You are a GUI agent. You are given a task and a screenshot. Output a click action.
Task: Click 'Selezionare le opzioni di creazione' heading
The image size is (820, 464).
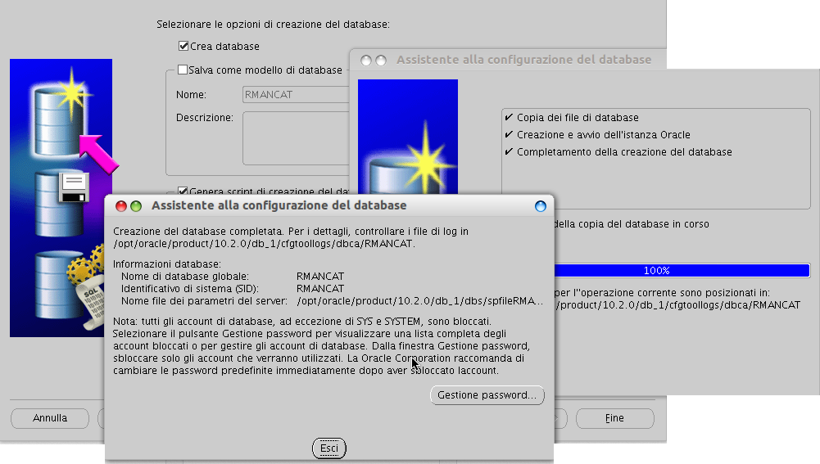[273, 24]
